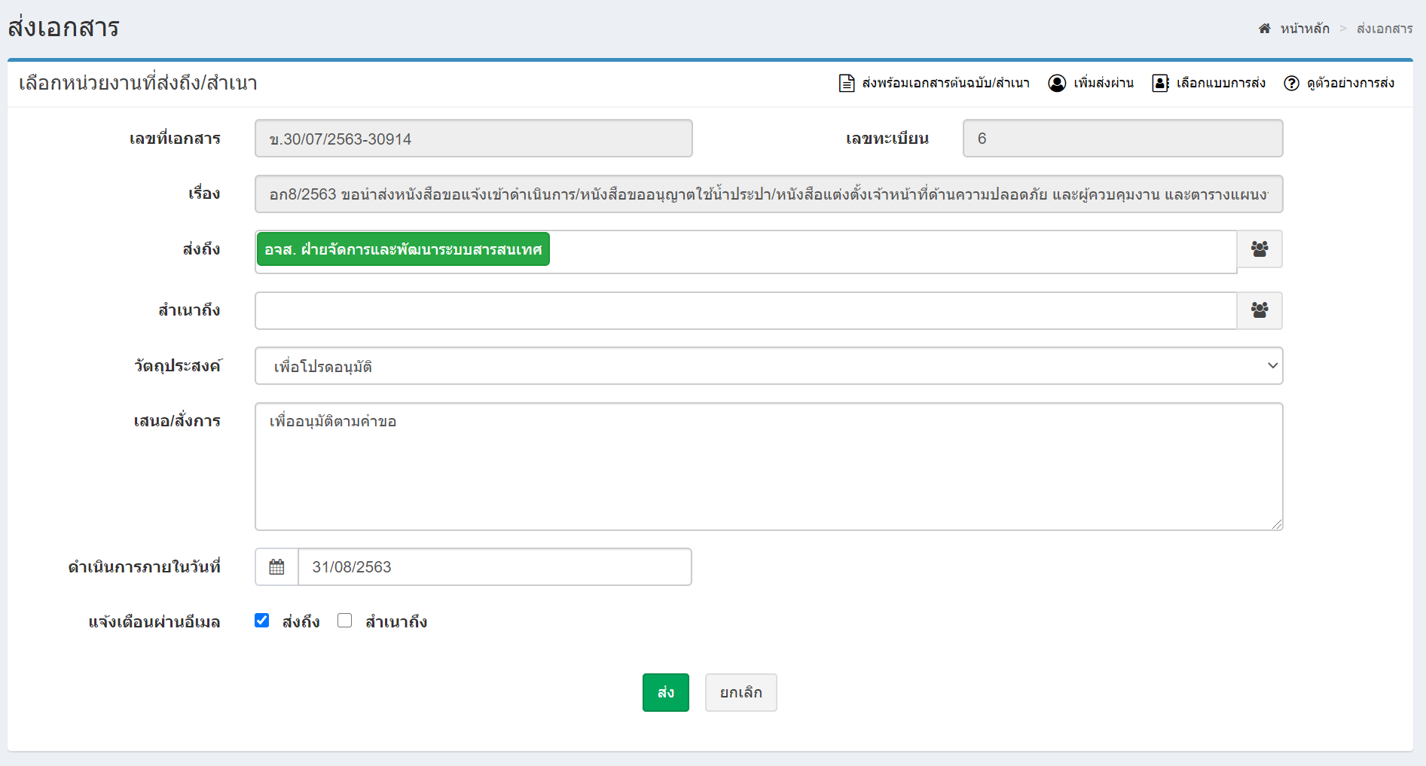The image size is (1426, 766).
Task: Open the calendar icon date picker
Action: [276, 567]
